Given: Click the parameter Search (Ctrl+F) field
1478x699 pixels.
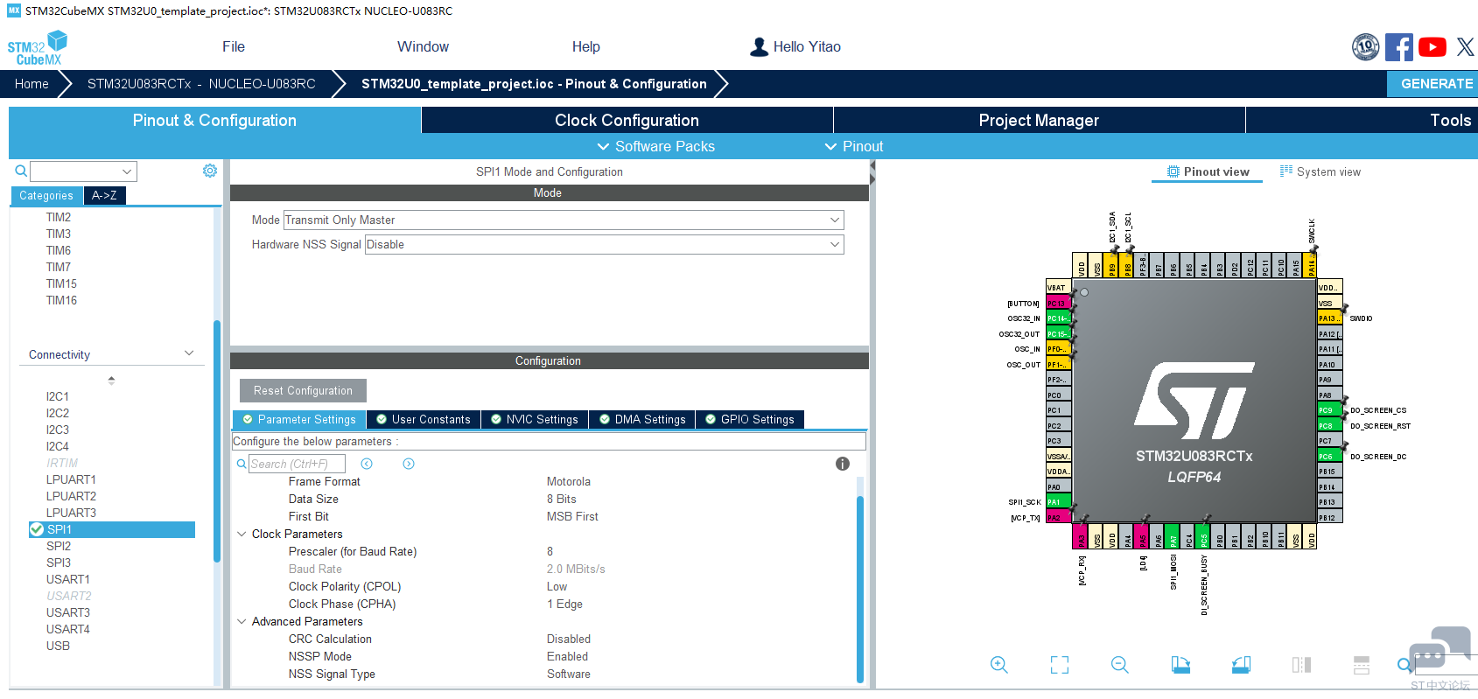Looking at the screenshot, I should pos(297,464).
